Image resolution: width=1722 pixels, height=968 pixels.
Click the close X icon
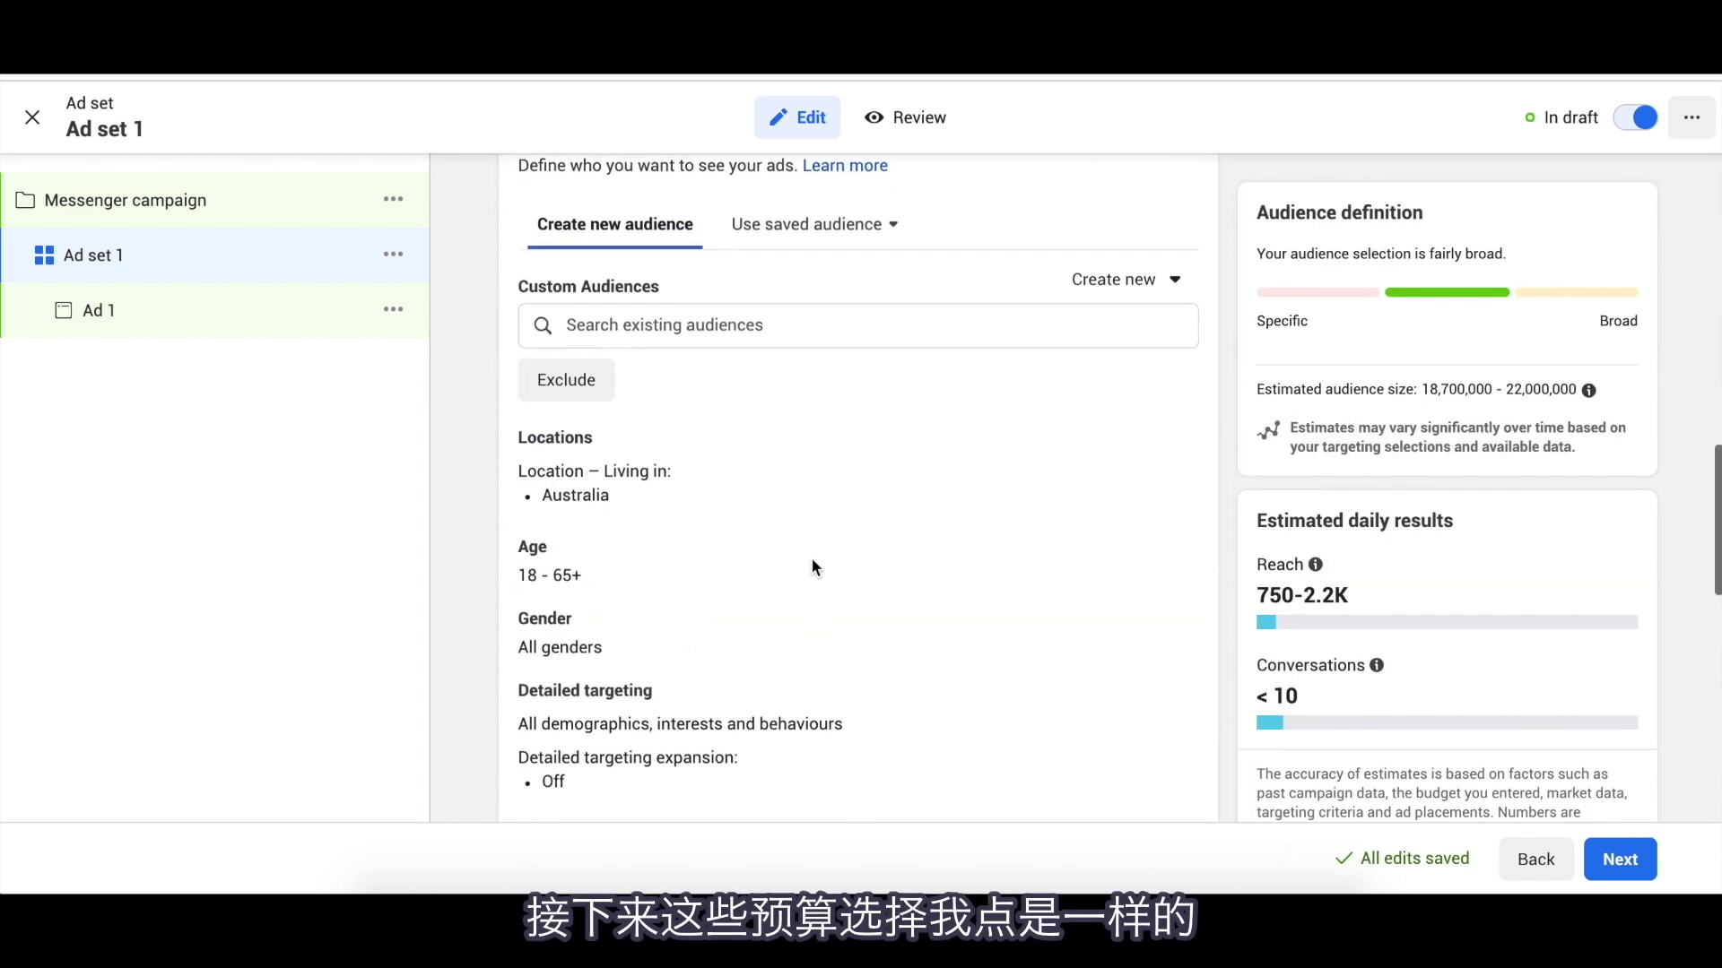tap(32, 117)
